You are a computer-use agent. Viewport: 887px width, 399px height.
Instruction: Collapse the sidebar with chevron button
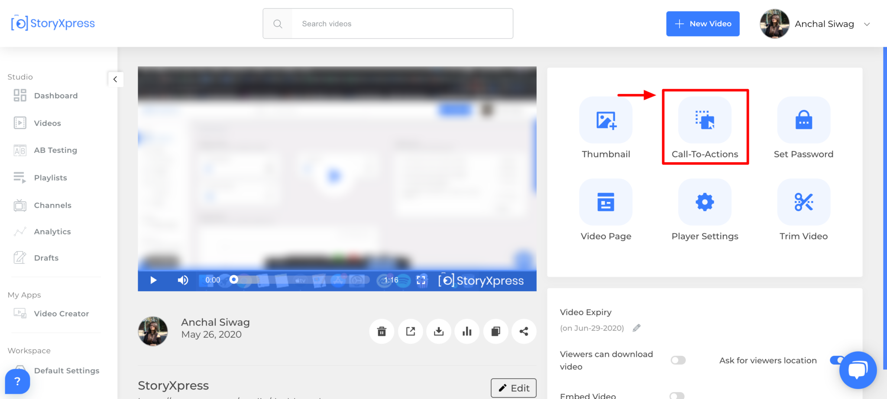pyautogui.click(x=115, y=79)
